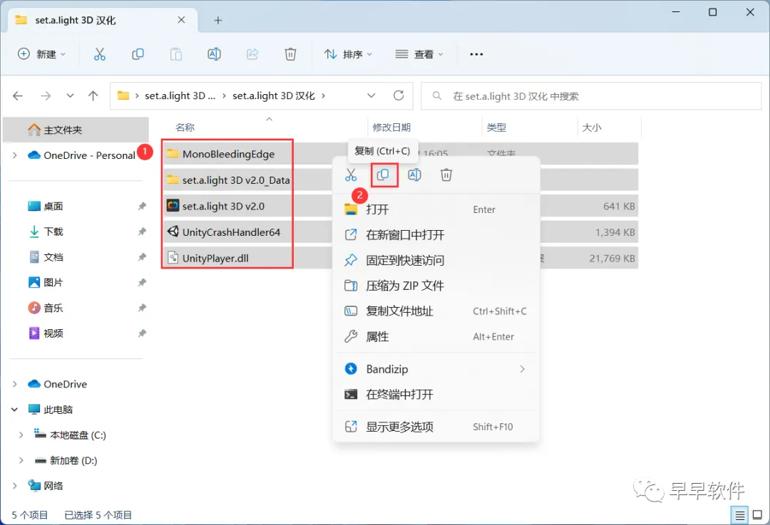The image size is (770, 525).
Task: Click the Rename icon in the context menu
Action: coord(414,175)
